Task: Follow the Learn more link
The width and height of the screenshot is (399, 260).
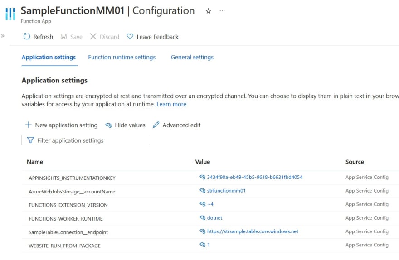Action: click(x=171, y=104)
